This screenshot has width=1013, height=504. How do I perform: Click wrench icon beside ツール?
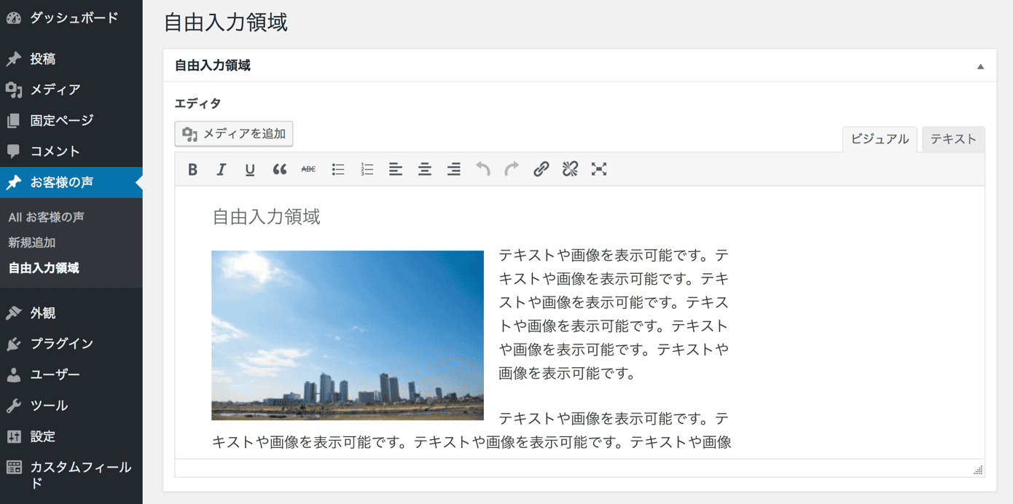pyautogui.click(x=14, y=406)
